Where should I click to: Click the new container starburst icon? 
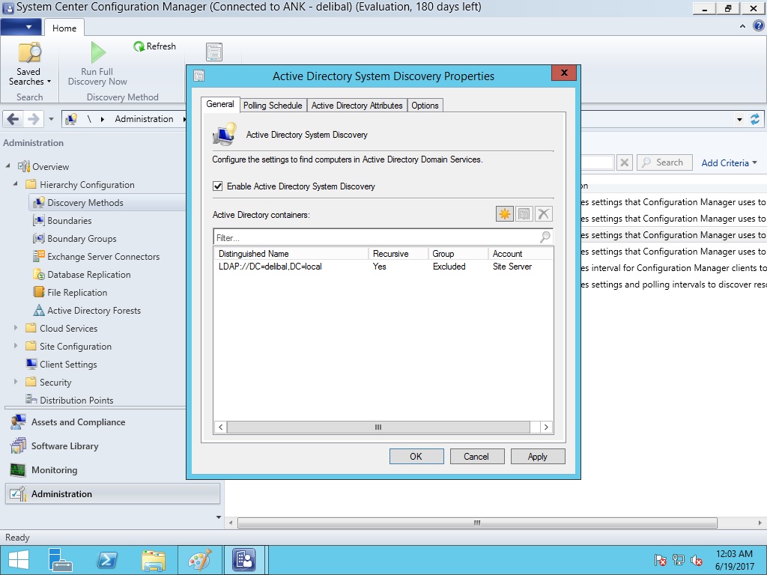click(504, 214)
